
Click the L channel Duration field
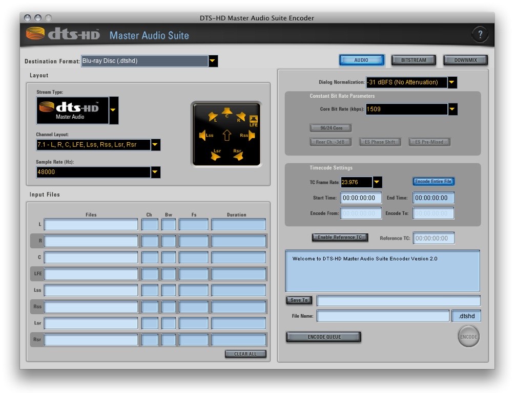pyautogui.click(x=238, y=225)
